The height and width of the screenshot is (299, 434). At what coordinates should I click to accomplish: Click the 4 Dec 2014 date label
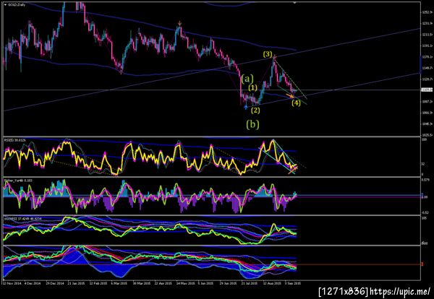(31, 283)
